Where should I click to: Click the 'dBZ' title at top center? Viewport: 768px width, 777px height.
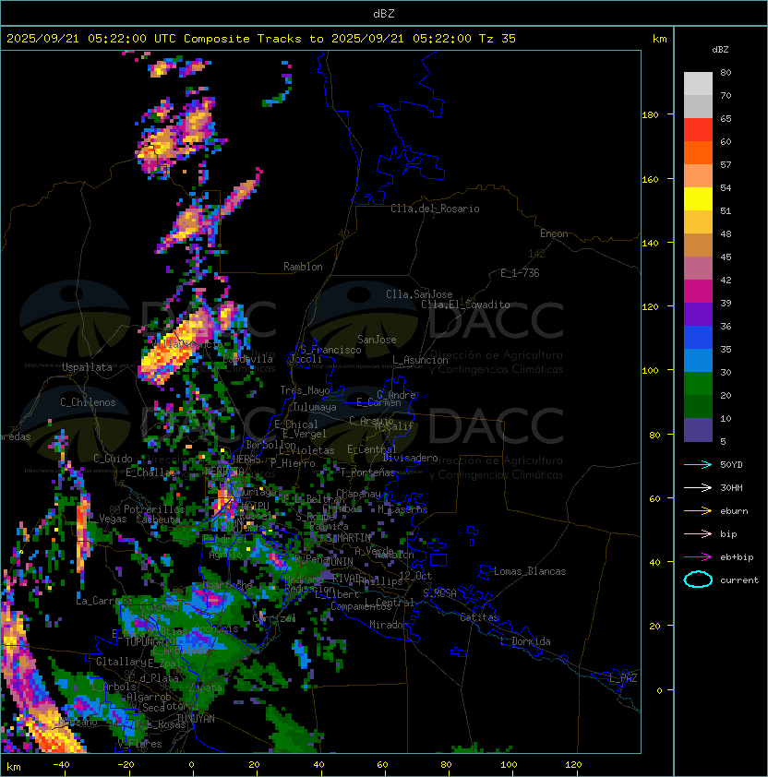tap(384, 13)
